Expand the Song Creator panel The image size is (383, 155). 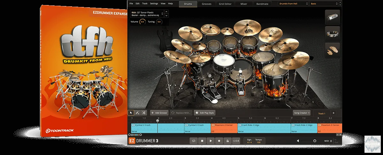[x=302, y=113]
